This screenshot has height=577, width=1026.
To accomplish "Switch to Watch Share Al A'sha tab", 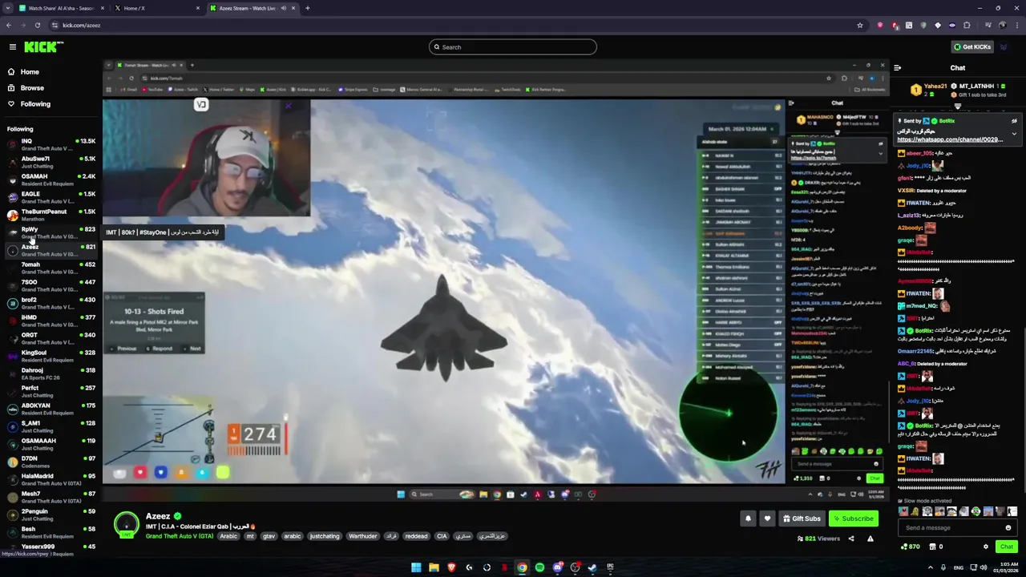I will [61, 8].
